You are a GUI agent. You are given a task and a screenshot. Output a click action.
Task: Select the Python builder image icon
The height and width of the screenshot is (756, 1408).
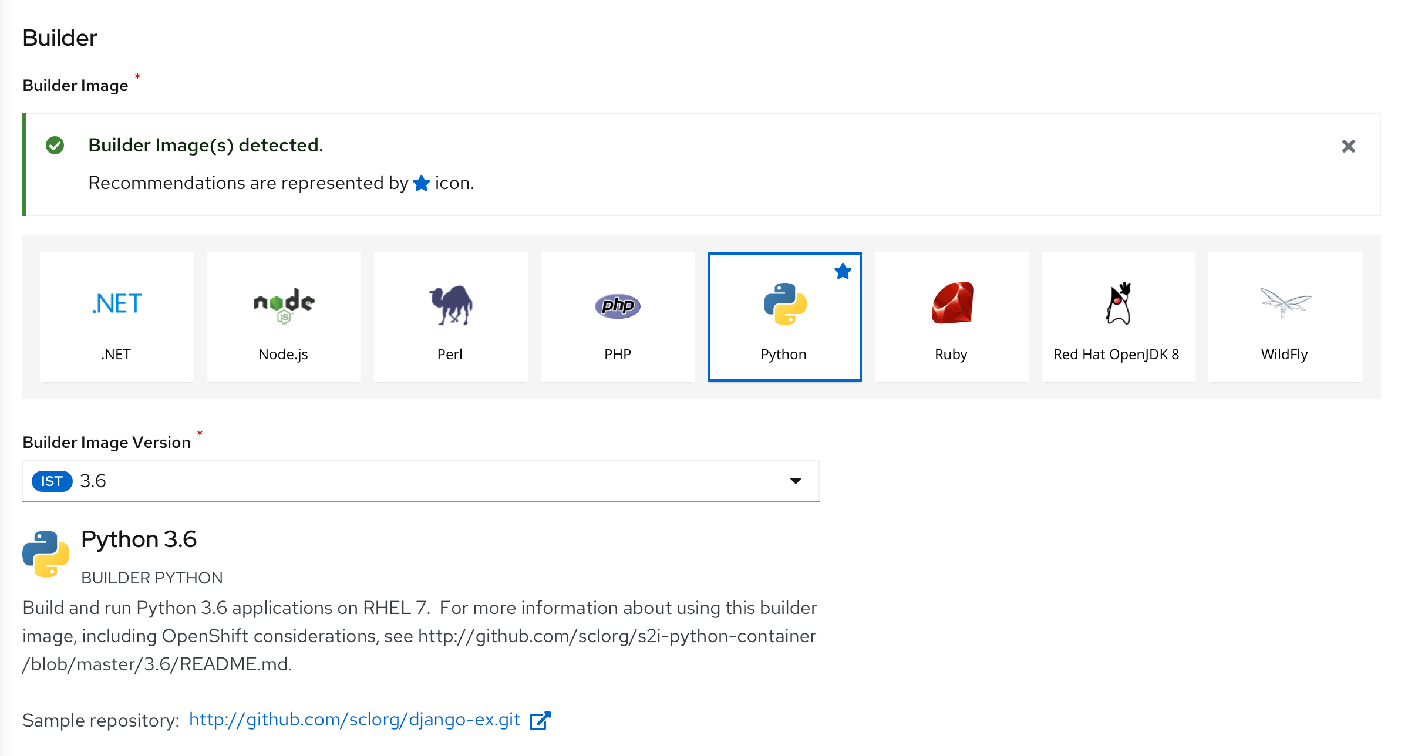click(x=782, y=303)
